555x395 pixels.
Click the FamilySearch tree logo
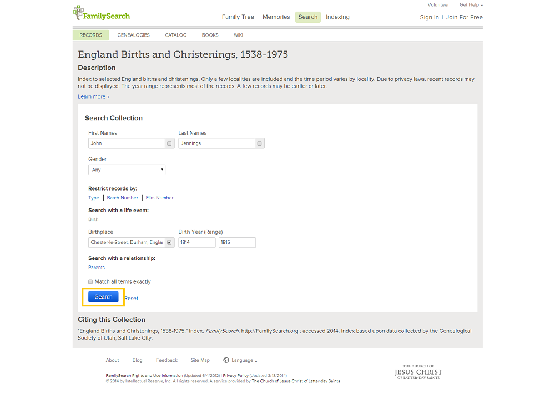[x=102, y=13]
